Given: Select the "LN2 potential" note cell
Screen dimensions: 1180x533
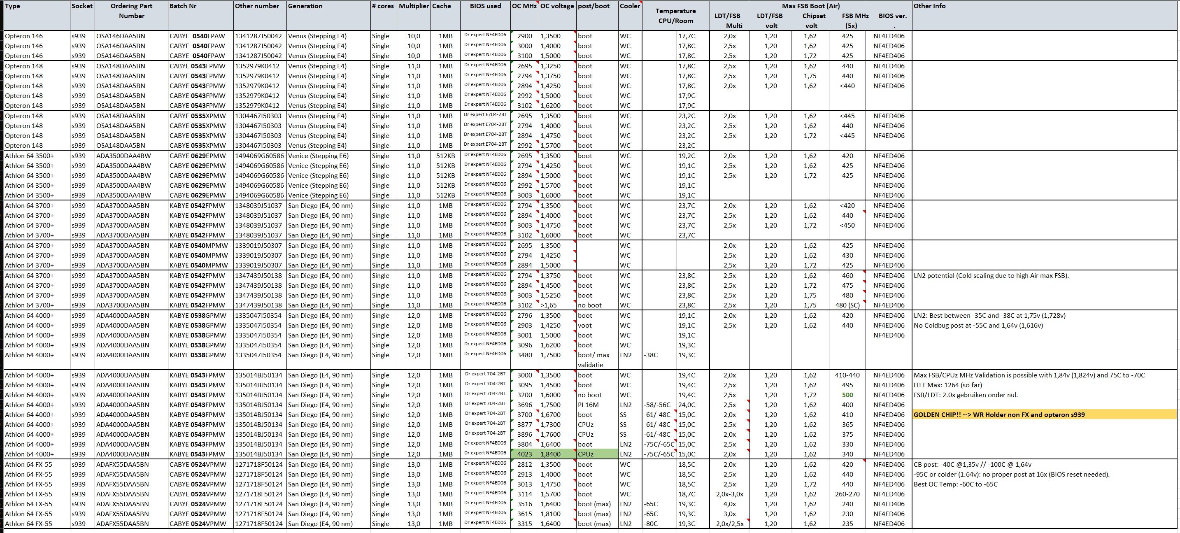Looking at the screenshot, I should point(991,276).
